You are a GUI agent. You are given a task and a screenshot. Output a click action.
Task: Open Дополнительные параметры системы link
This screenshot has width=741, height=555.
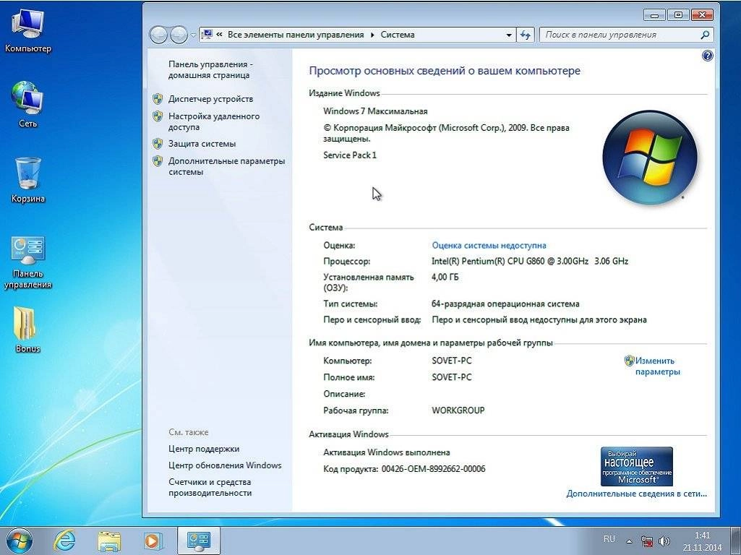(226, 166)
